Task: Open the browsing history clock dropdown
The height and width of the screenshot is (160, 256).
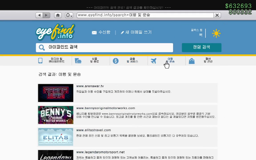Action: click(69, 15)
